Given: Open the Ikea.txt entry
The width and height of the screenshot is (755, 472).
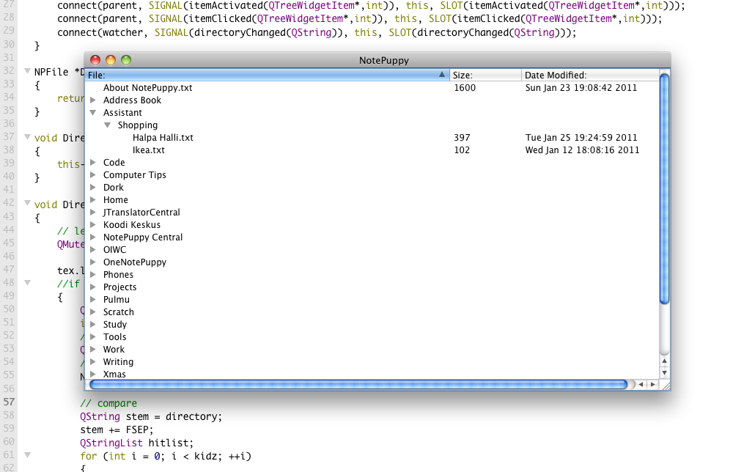Looking at the screenshot, I should 148,150.
